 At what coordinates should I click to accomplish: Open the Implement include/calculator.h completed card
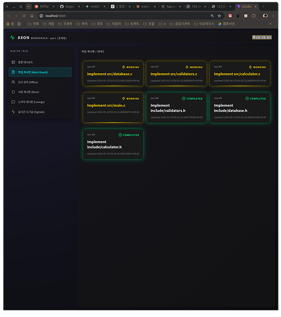pyautogui.click(x=113, y=144)
